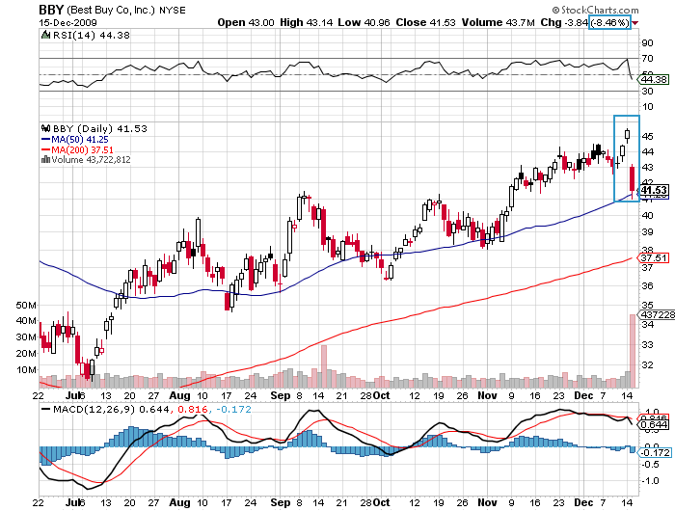
Task: Click the 30 oversold level on RSI axis
Action: (x=647, y=91)
